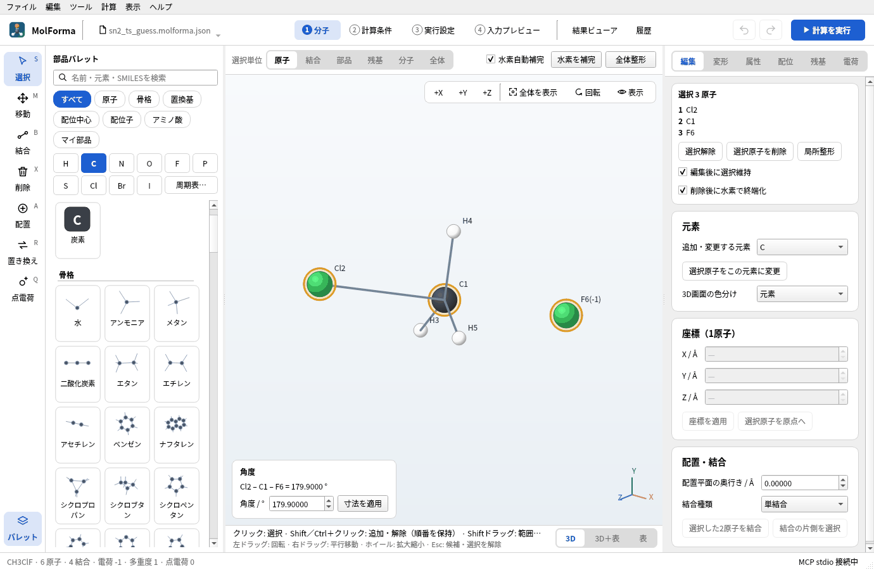This screenshot has height=570, width=874.
Task: Set selection unit to 結合
Action: (313, 60)
